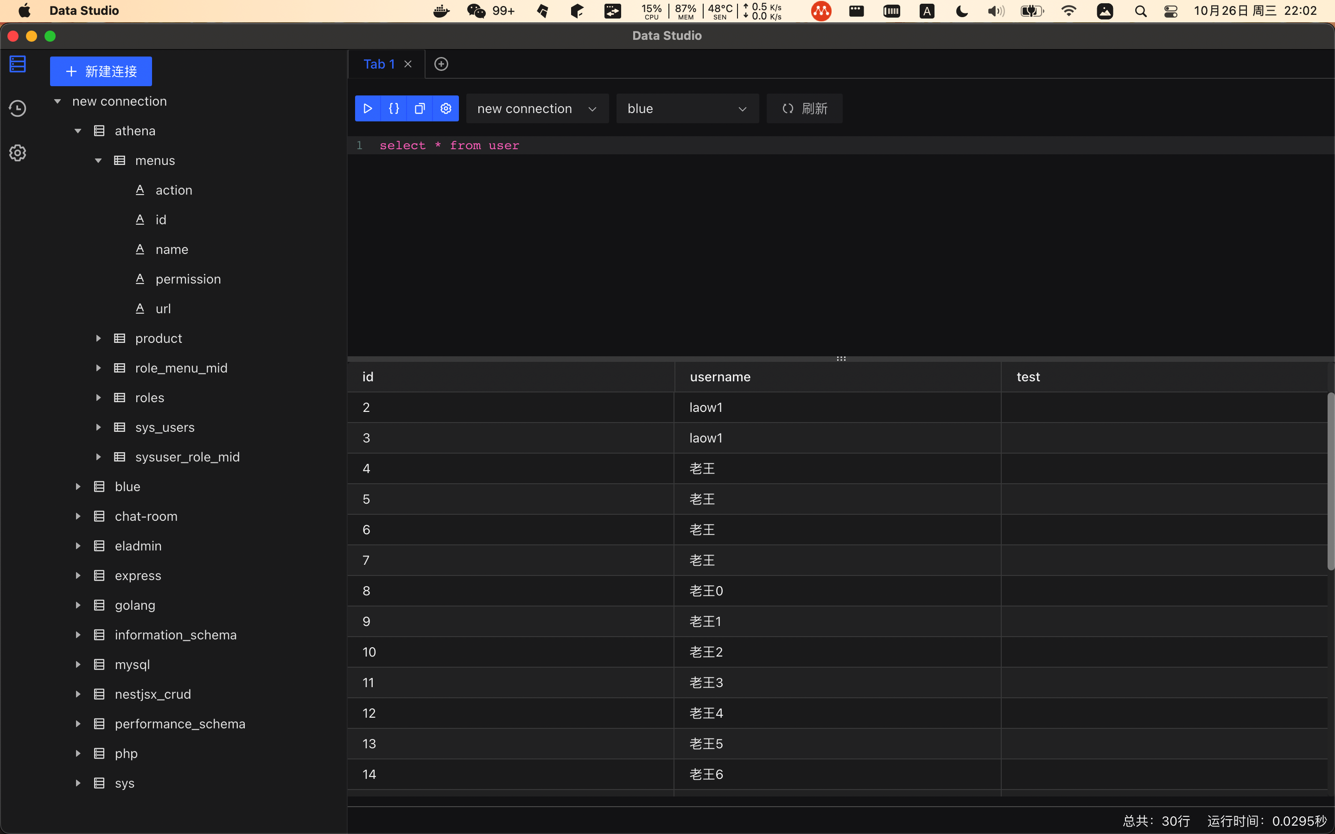
Task: Open query settings with the gear icon
Action: pyautogui.click(x=446, y=108)
